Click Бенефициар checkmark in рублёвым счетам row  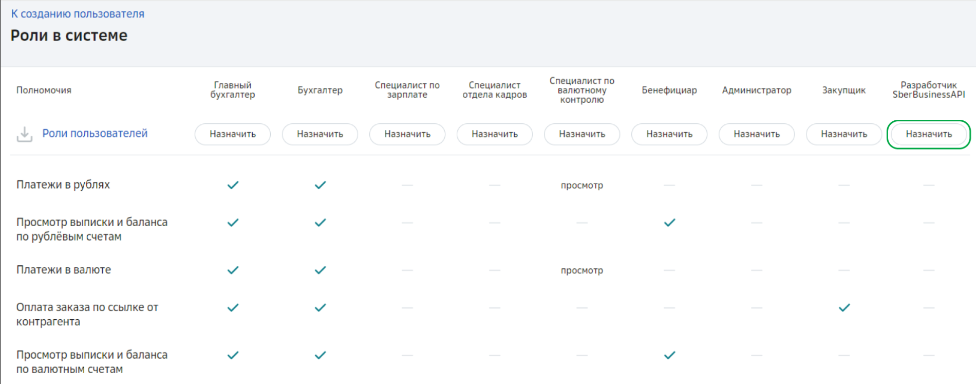click(669, 223)
